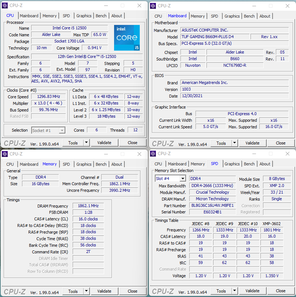Click the Intel Core i5 logo badge
The image size is (296, 297).
tap(127, 38)
